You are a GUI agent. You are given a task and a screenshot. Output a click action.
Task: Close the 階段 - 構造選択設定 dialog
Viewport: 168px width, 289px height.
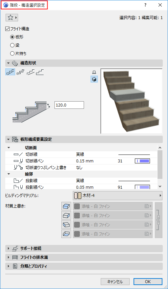tap(160, 5)
